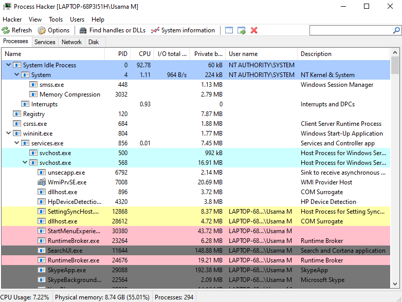Select the RuntimeBroker.exe 23264 row
This screenshot has height=302, width=402.
coord(196,241)
